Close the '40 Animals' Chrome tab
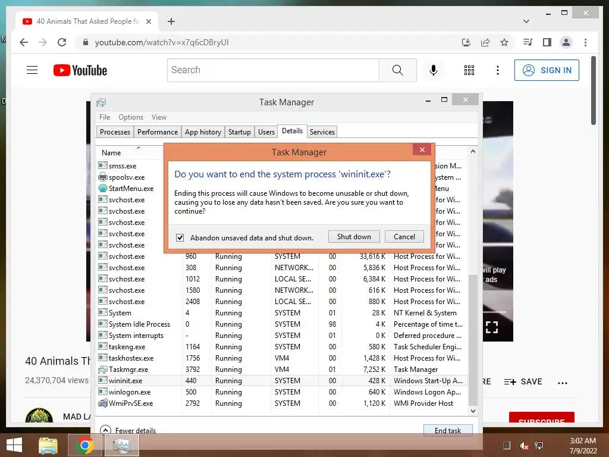 point(148,21)
